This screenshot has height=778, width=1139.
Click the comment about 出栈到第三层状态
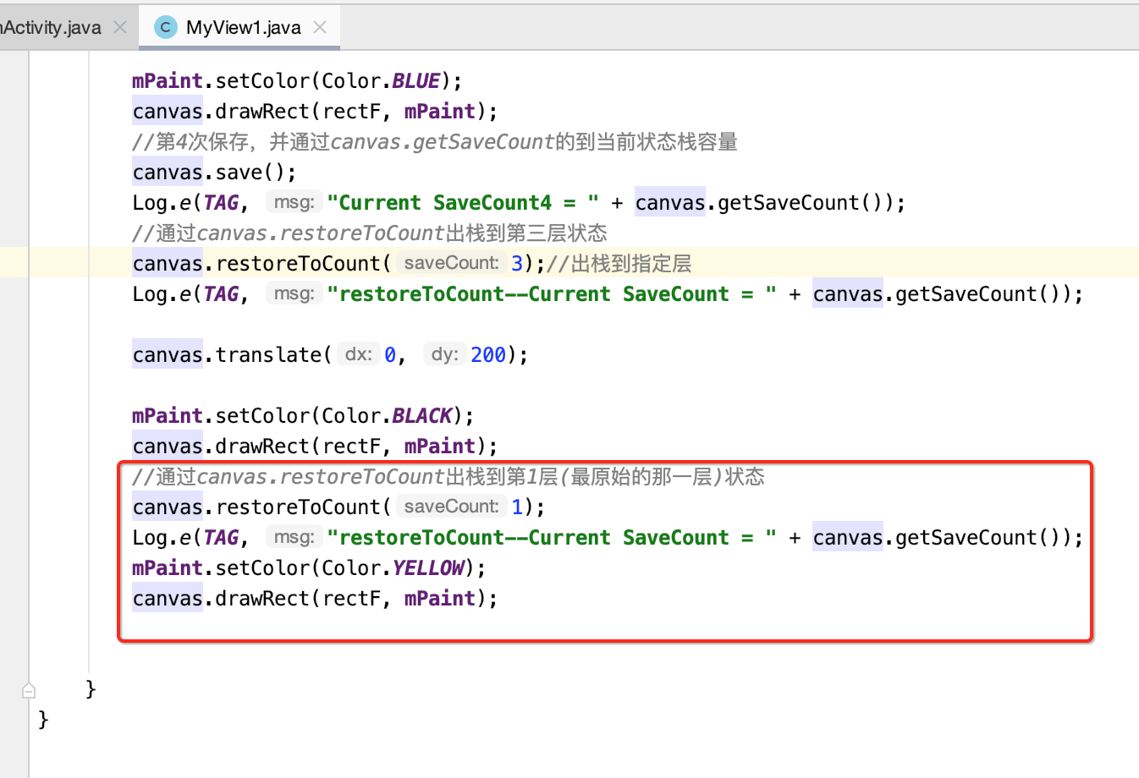point(370,233)
